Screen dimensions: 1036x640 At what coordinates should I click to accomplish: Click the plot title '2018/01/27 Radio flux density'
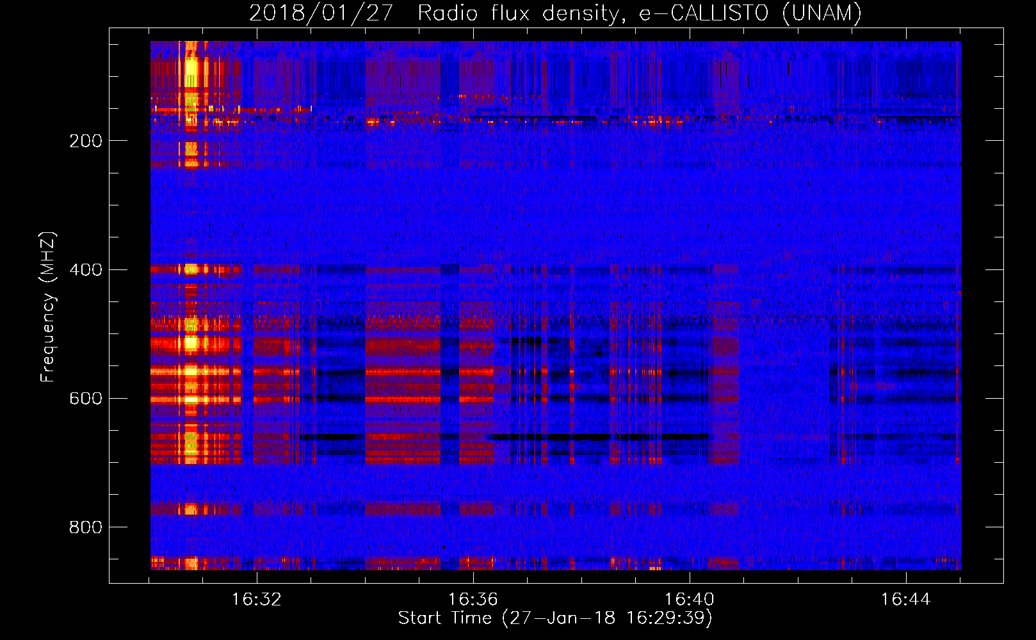[556, 13]
